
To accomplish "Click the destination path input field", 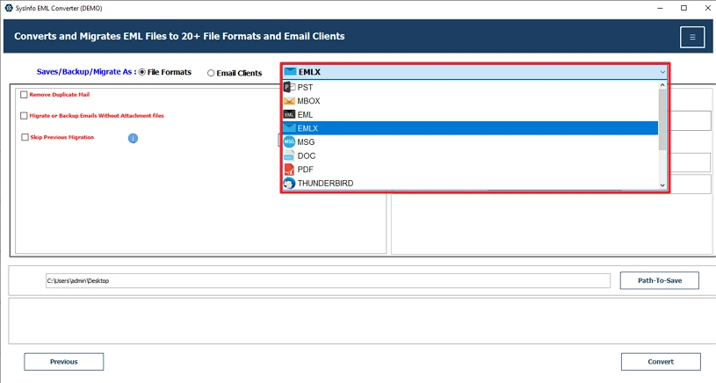I will click(x=328, y=281).
